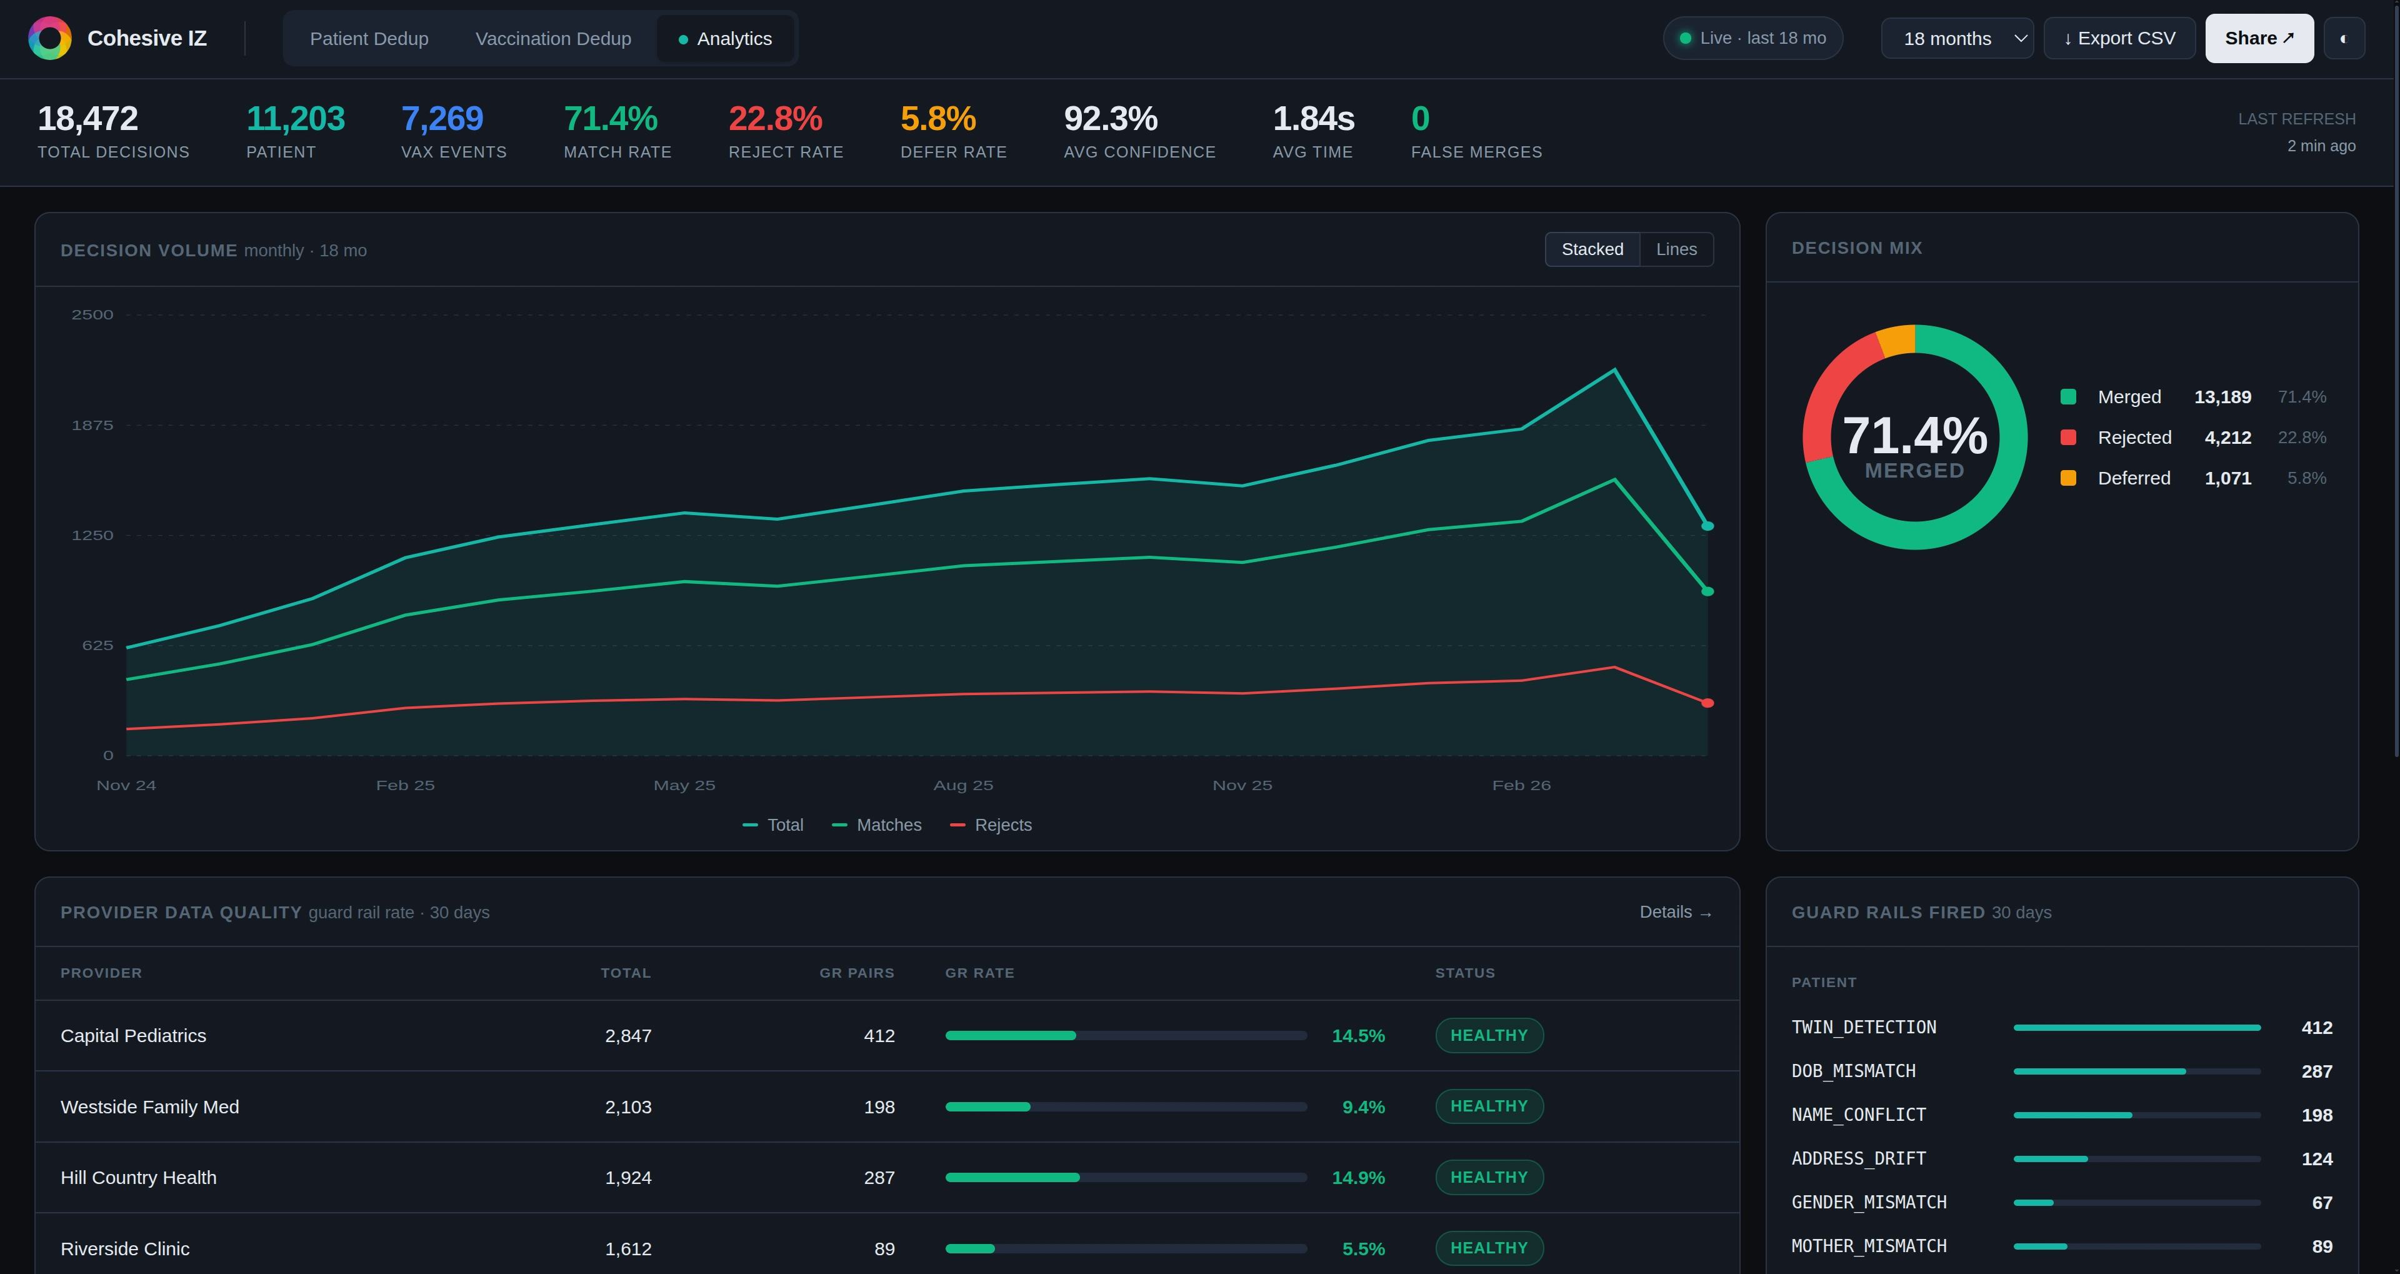2400x1274 pixels.
Task: Click the Hill Country Health GR rate bar
Action: pos(1126,1177)
